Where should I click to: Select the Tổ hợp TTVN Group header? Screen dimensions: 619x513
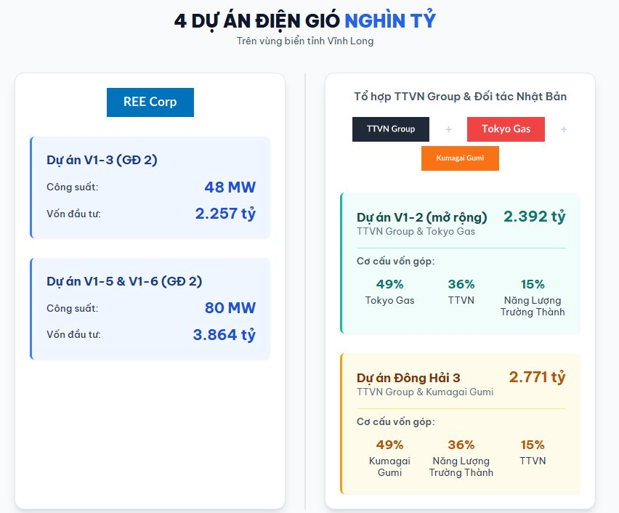tap(460, 96)
